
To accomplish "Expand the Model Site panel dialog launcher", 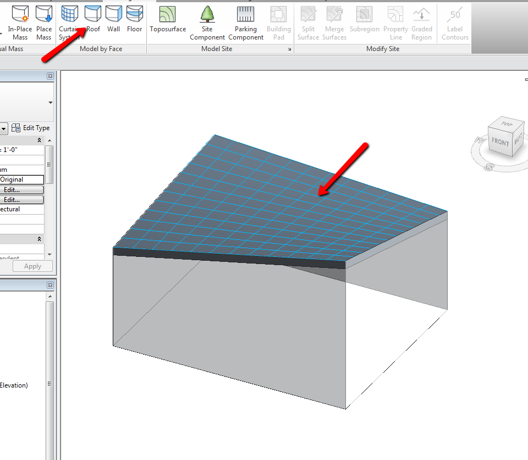I will point(289,49).
